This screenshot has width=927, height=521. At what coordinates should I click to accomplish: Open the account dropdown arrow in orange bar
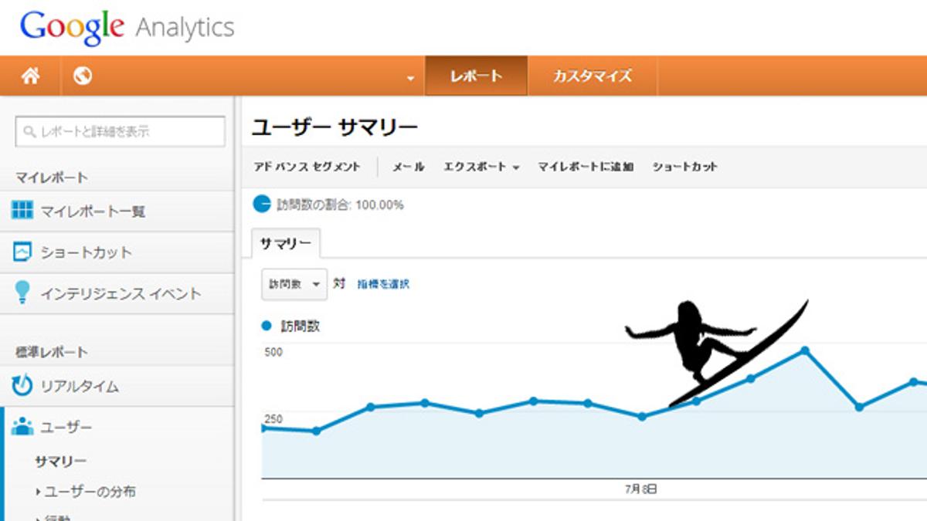coord(410,78)
